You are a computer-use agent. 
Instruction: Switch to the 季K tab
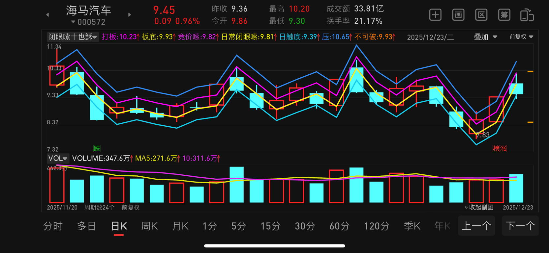click(412, 226)
